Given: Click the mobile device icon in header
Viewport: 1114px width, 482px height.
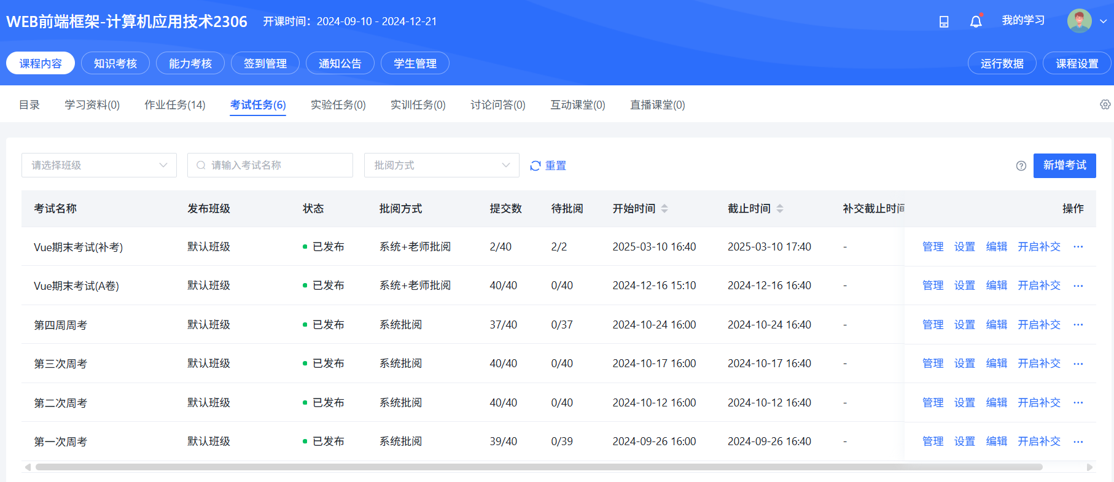Looking at the screenshot, I should tap(944, 21).
